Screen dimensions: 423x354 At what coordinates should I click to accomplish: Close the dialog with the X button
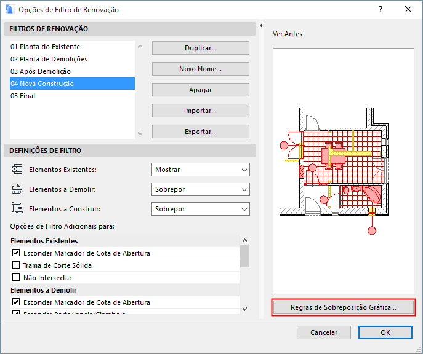click(x=408, y=9)
